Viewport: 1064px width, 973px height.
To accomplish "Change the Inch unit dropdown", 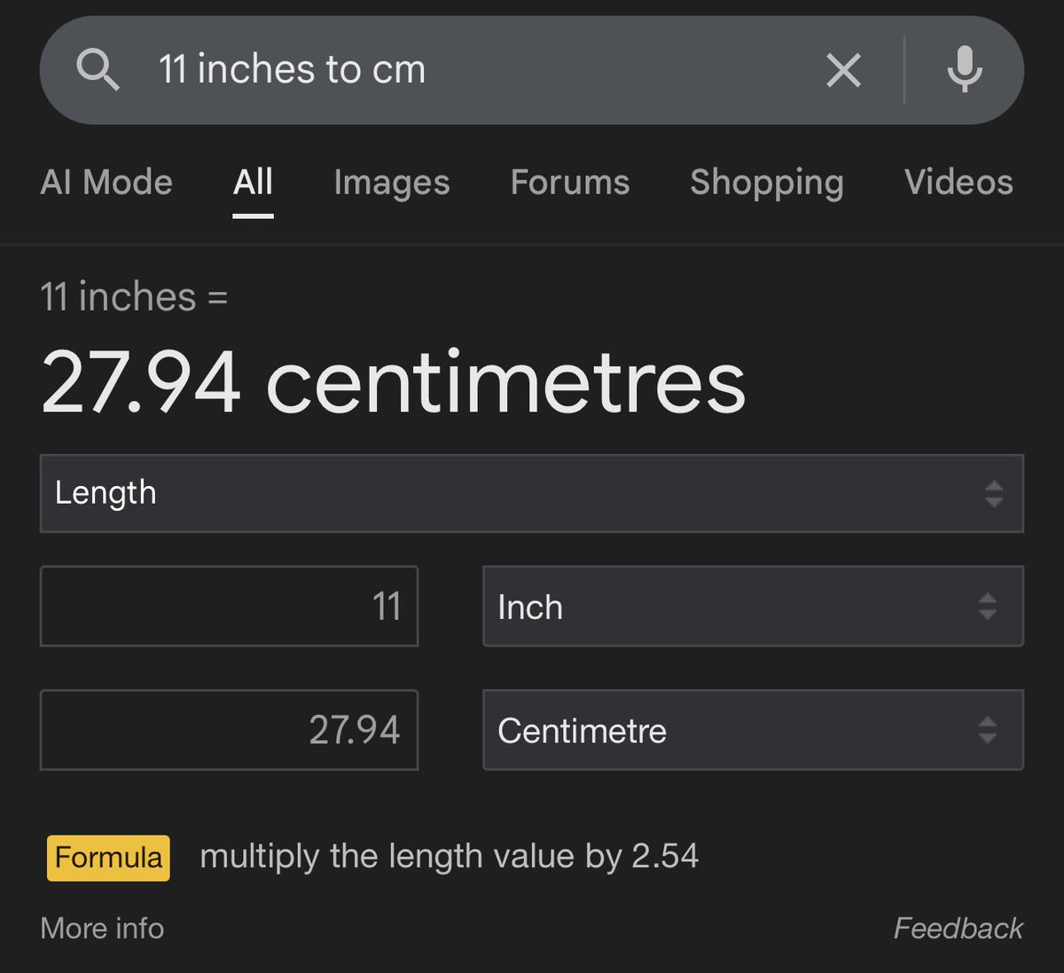I will (x=753, y=607).
